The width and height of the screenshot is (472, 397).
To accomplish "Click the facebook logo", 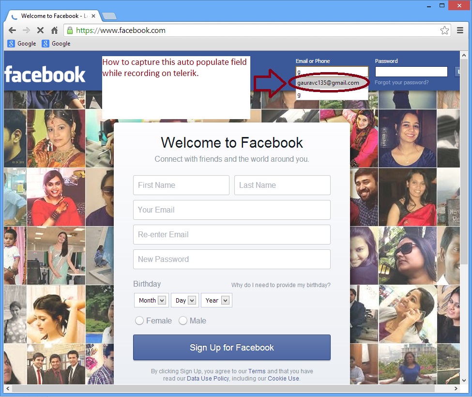I will (45, 75).
